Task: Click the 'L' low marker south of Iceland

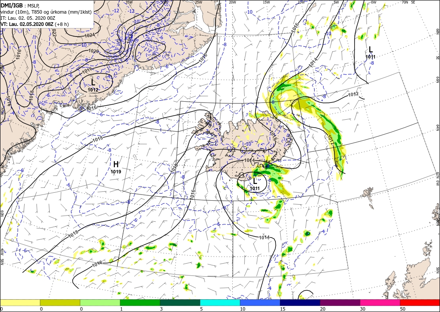Action: pos(255,181)
